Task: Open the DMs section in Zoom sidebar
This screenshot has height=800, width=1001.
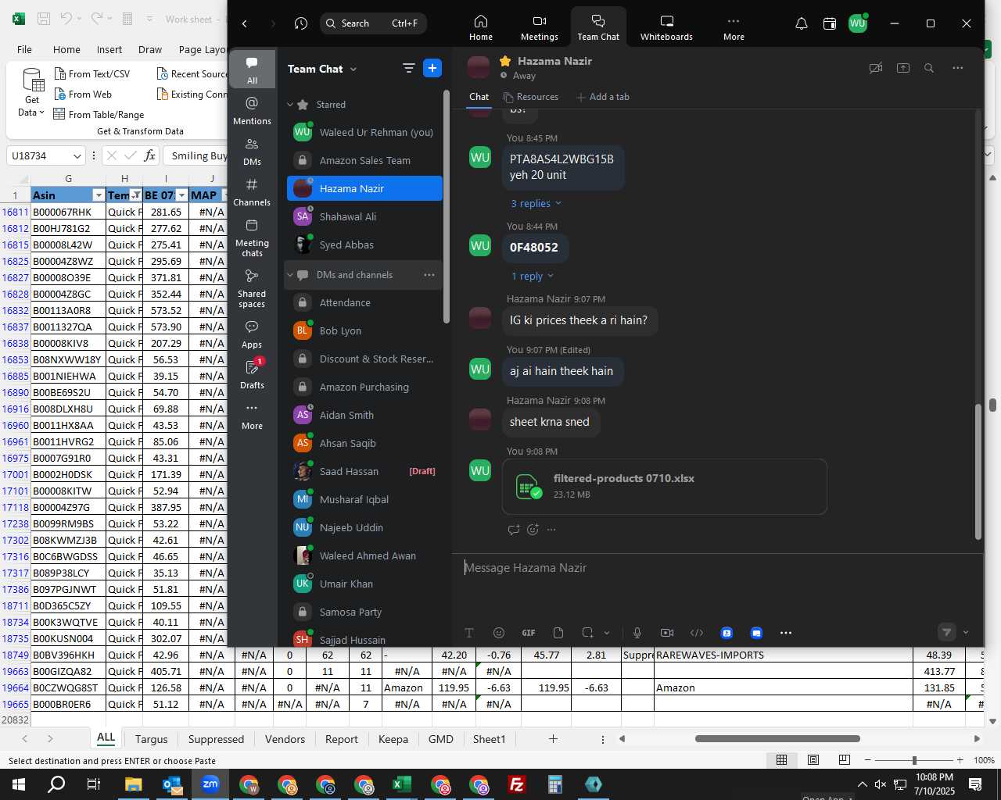Action: pos(252,151)
